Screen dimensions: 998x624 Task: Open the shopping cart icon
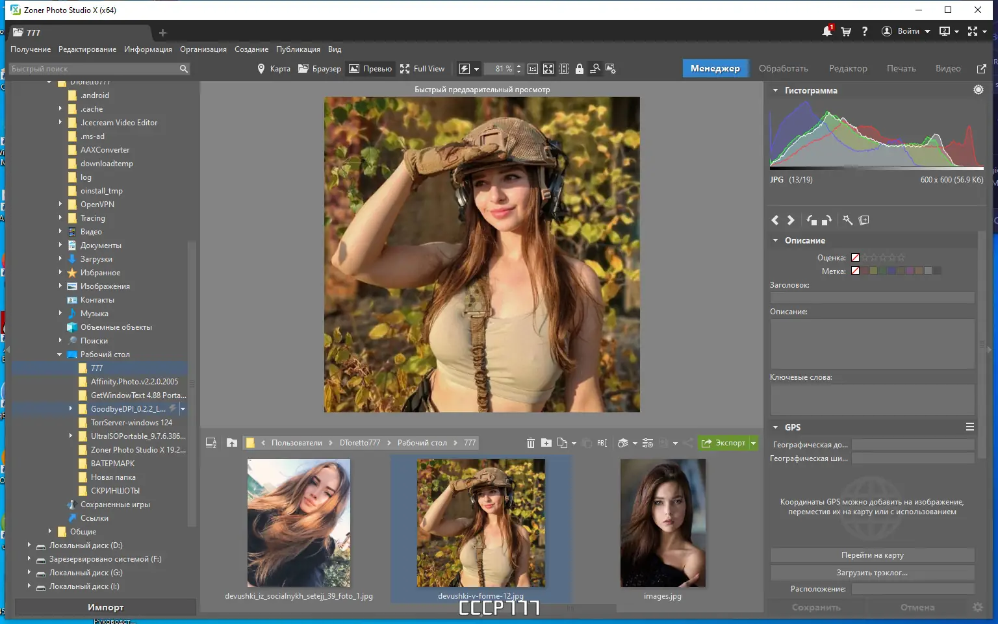click(846, 31)
